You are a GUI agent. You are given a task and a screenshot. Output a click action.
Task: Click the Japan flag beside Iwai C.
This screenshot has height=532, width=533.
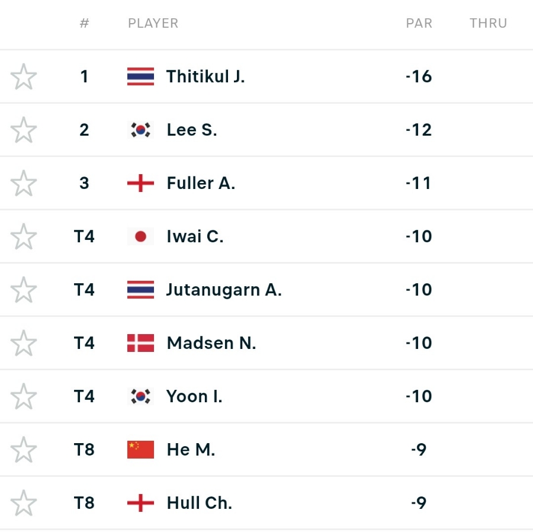point(140,236)
